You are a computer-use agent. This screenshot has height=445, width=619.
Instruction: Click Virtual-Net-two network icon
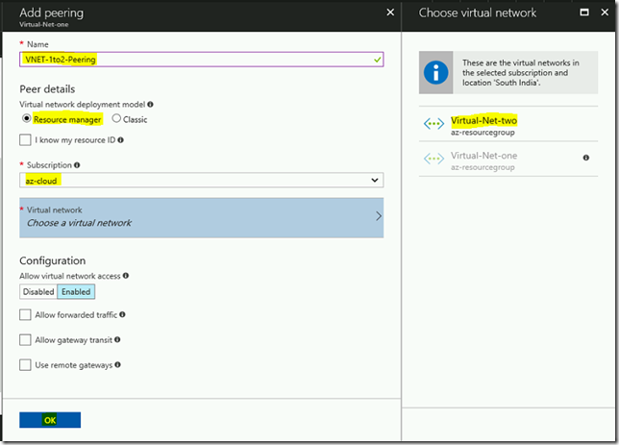(433, 124)
